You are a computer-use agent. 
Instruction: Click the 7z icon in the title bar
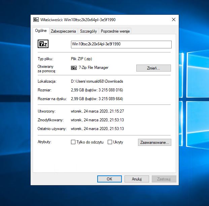(36, 20)
